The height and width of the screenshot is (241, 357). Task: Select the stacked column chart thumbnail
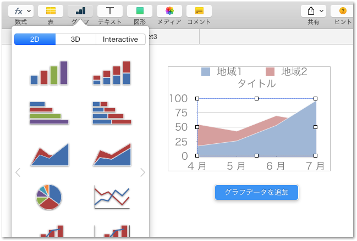[112, 73]
